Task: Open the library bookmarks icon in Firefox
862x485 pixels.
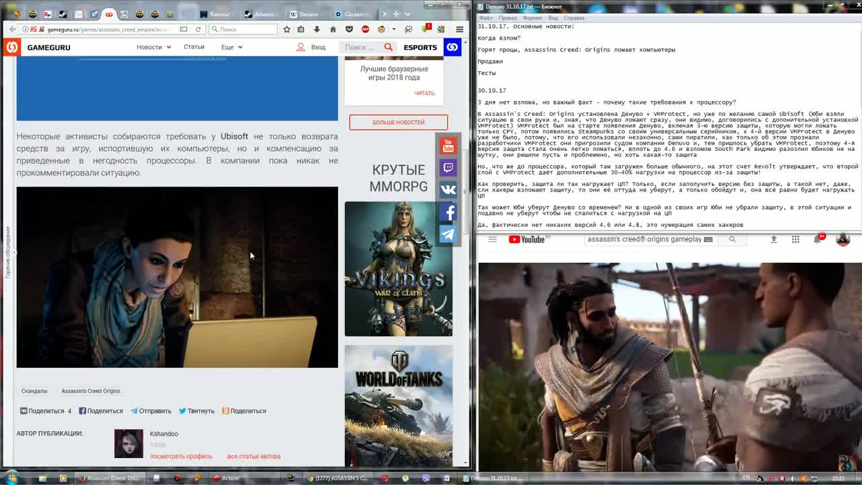Action: (x=300, y=30)
